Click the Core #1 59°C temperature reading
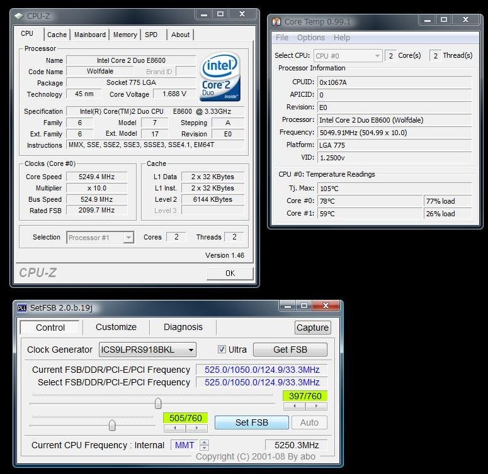This screenshot has height=474, width=488. coord(370,214)
